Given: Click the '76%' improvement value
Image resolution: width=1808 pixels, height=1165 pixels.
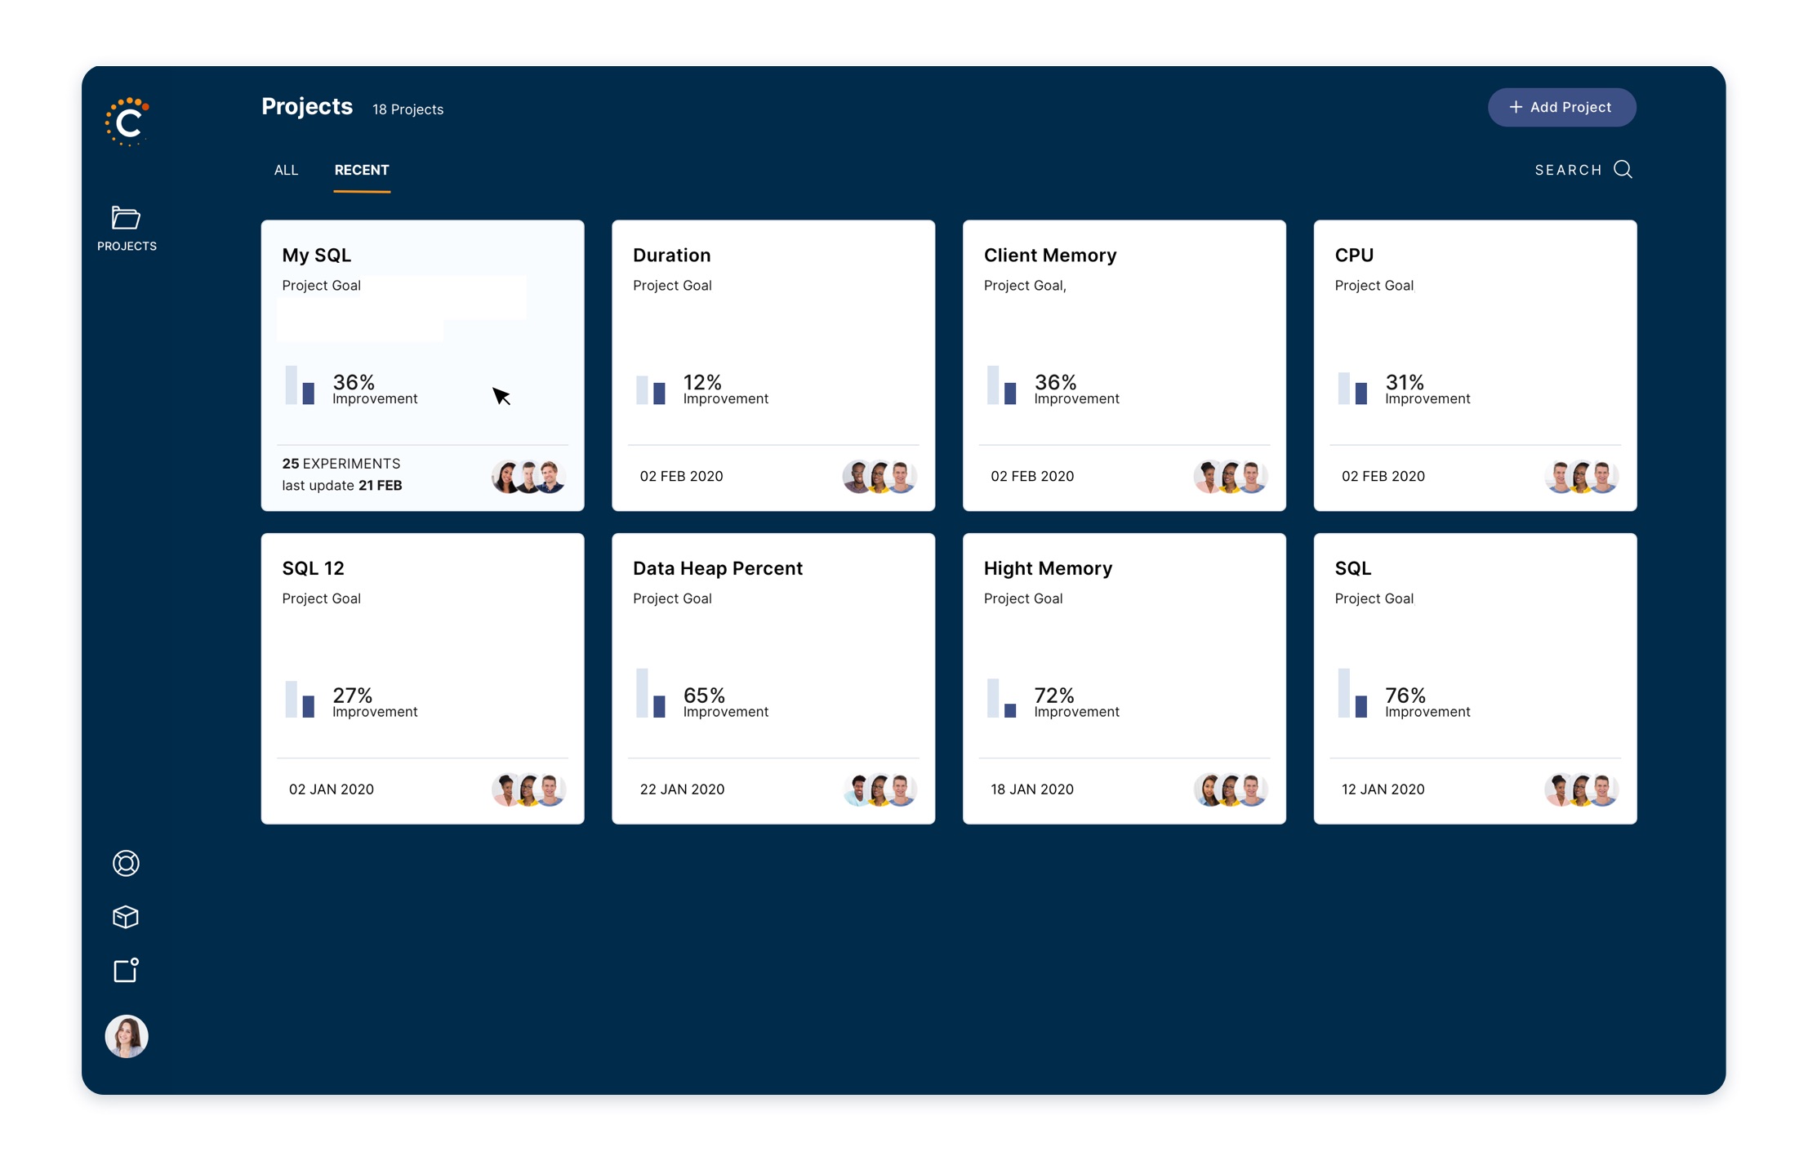Looking at the screenshot, I should click(1405, 695).
